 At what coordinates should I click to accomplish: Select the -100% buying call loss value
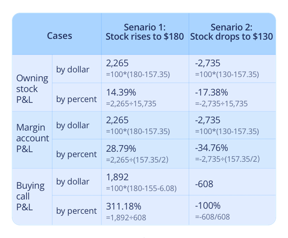tap(207, 206)
